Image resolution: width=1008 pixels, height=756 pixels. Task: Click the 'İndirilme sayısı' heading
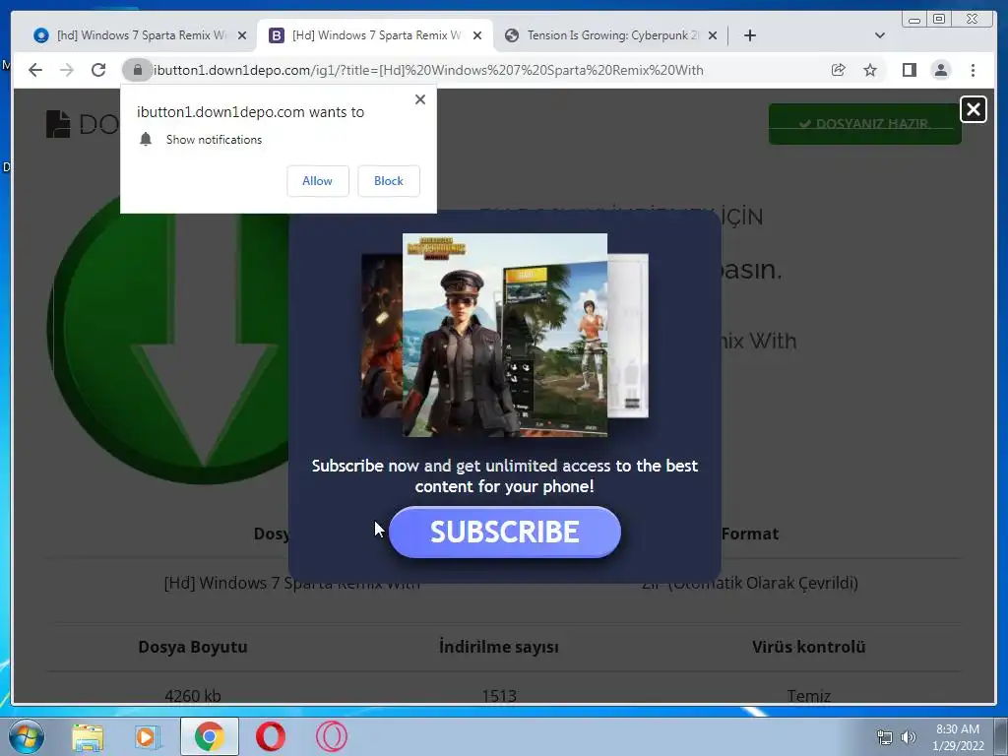(x=499, y=647)
